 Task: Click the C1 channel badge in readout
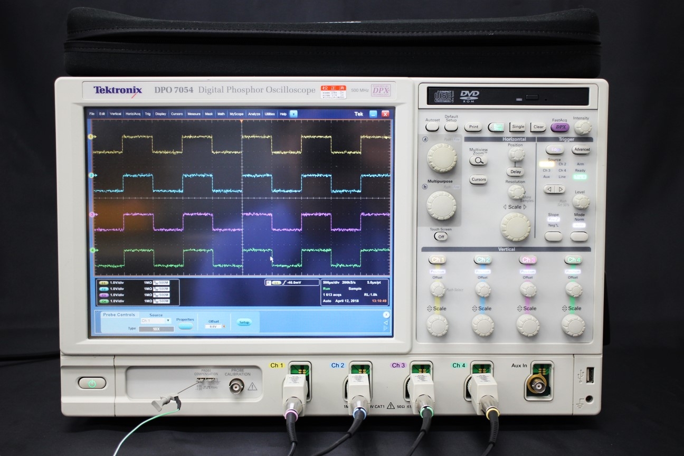[x=103, y=283]
